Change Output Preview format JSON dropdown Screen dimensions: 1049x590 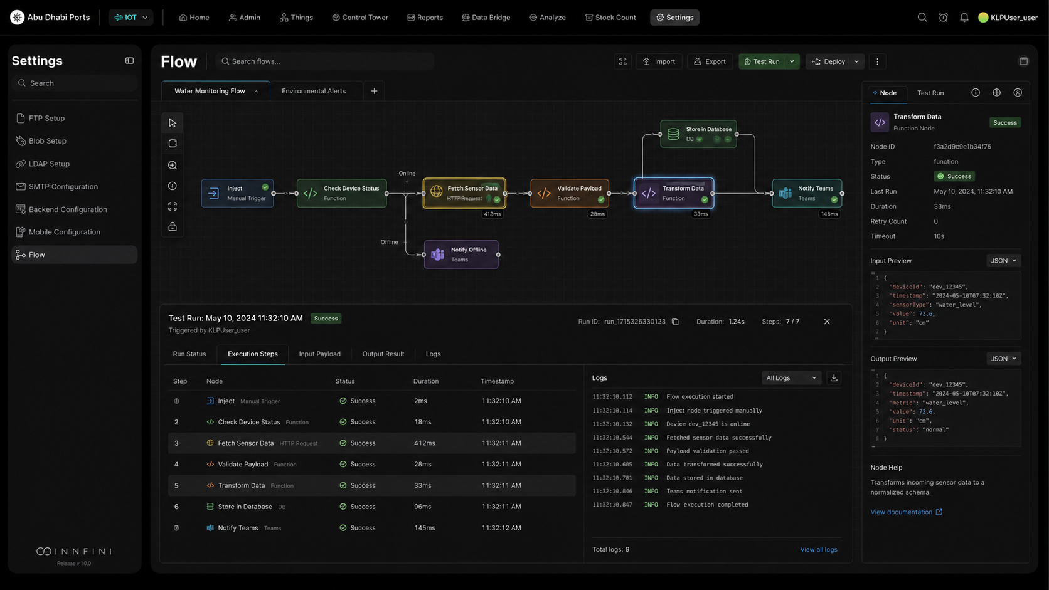click(x=1003, y=359)
